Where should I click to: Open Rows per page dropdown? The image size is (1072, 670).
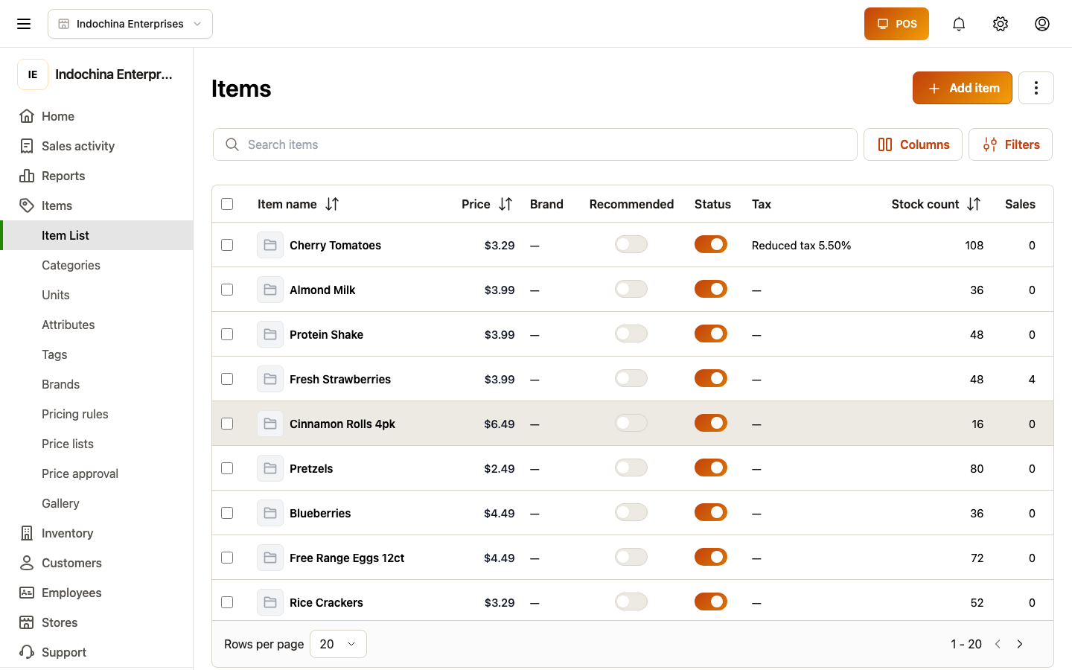338,644
